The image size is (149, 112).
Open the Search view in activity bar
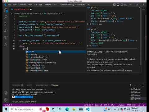tap(6, 17)
